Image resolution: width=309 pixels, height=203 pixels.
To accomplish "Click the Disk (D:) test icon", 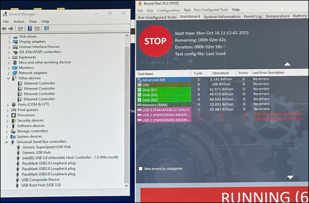I will [139, 90].
